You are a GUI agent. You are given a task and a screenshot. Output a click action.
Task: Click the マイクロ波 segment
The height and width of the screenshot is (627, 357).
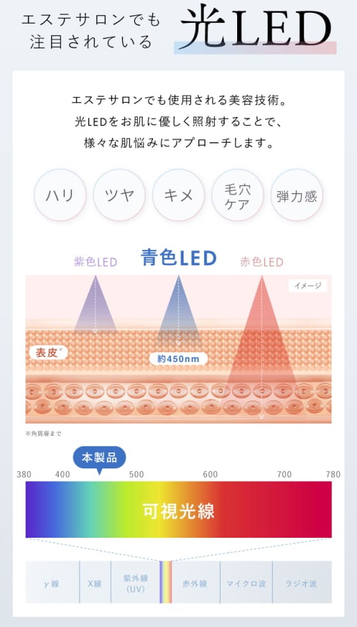246,582
